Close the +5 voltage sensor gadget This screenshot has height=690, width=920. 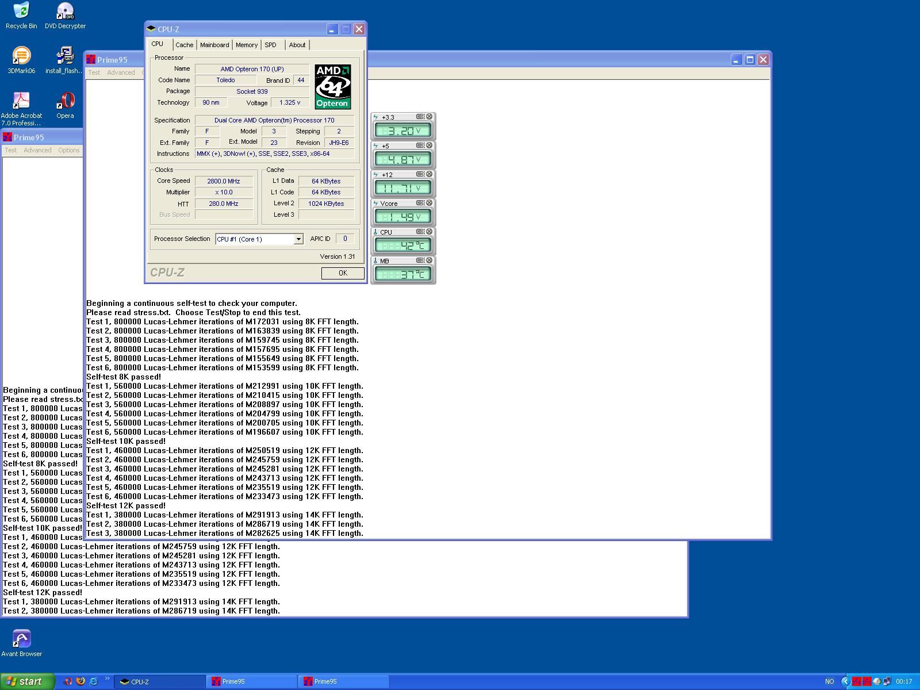pyautogui.click(x=429, y=145)
